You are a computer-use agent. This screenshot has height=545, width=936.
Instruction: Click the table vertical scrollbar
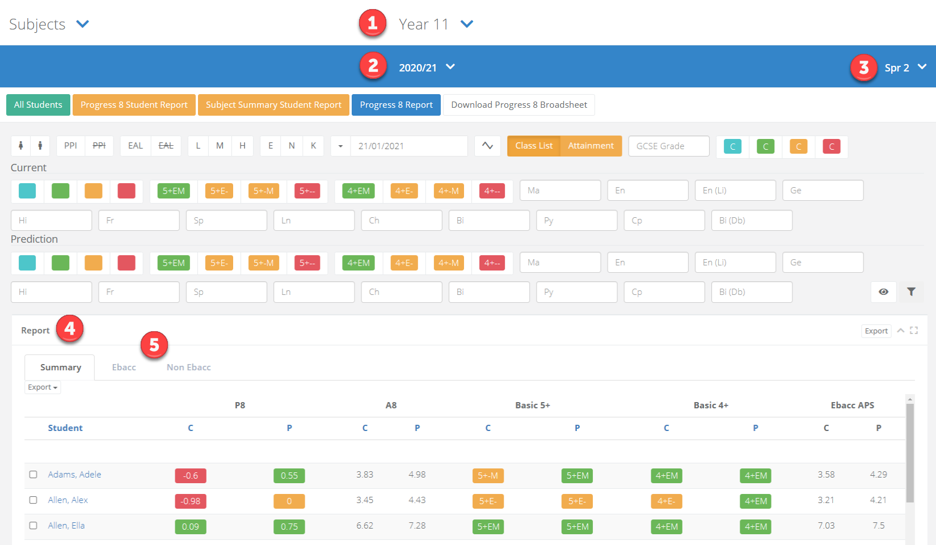point(910,454)
